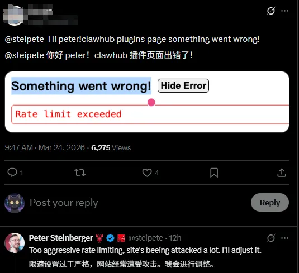Image resolution: width=299 pixels, height=273 pixels.
Task: Open the more options menu on main post
Action: pos(284,11)
